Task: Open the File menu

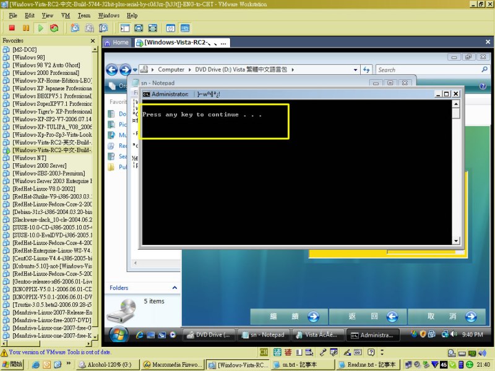Action: [x=13, y=15]
